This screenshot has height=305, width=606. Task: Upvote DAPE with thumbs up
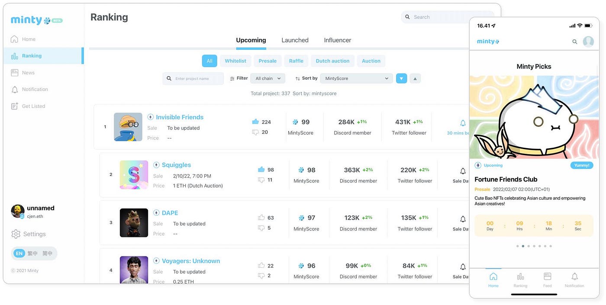pyautogui.click(x=261, y=217)
